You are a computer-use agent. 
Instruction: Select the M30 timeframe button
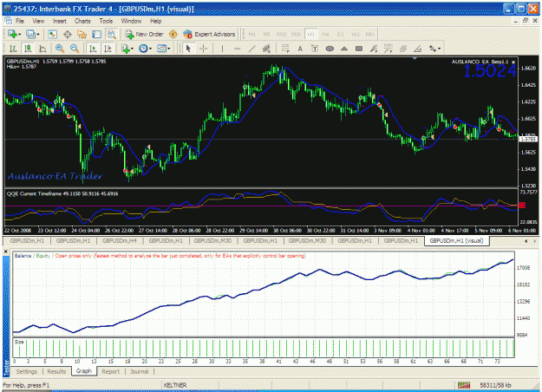(296, 34)
